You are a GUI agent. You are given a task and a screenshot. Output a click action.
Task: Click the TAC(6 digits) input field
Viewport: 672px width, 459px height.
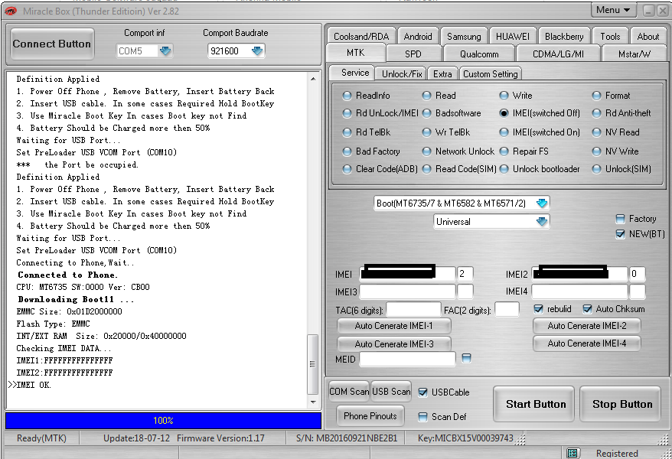pyautogui.click(x=413, y=309)
